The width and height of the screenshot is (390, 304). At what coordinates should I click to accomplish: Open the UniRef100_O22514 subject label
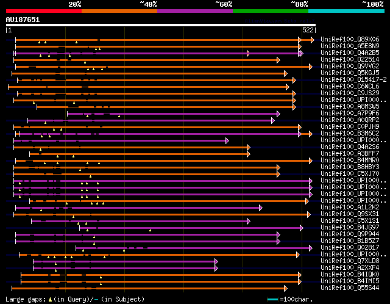[x=350, y=59]
